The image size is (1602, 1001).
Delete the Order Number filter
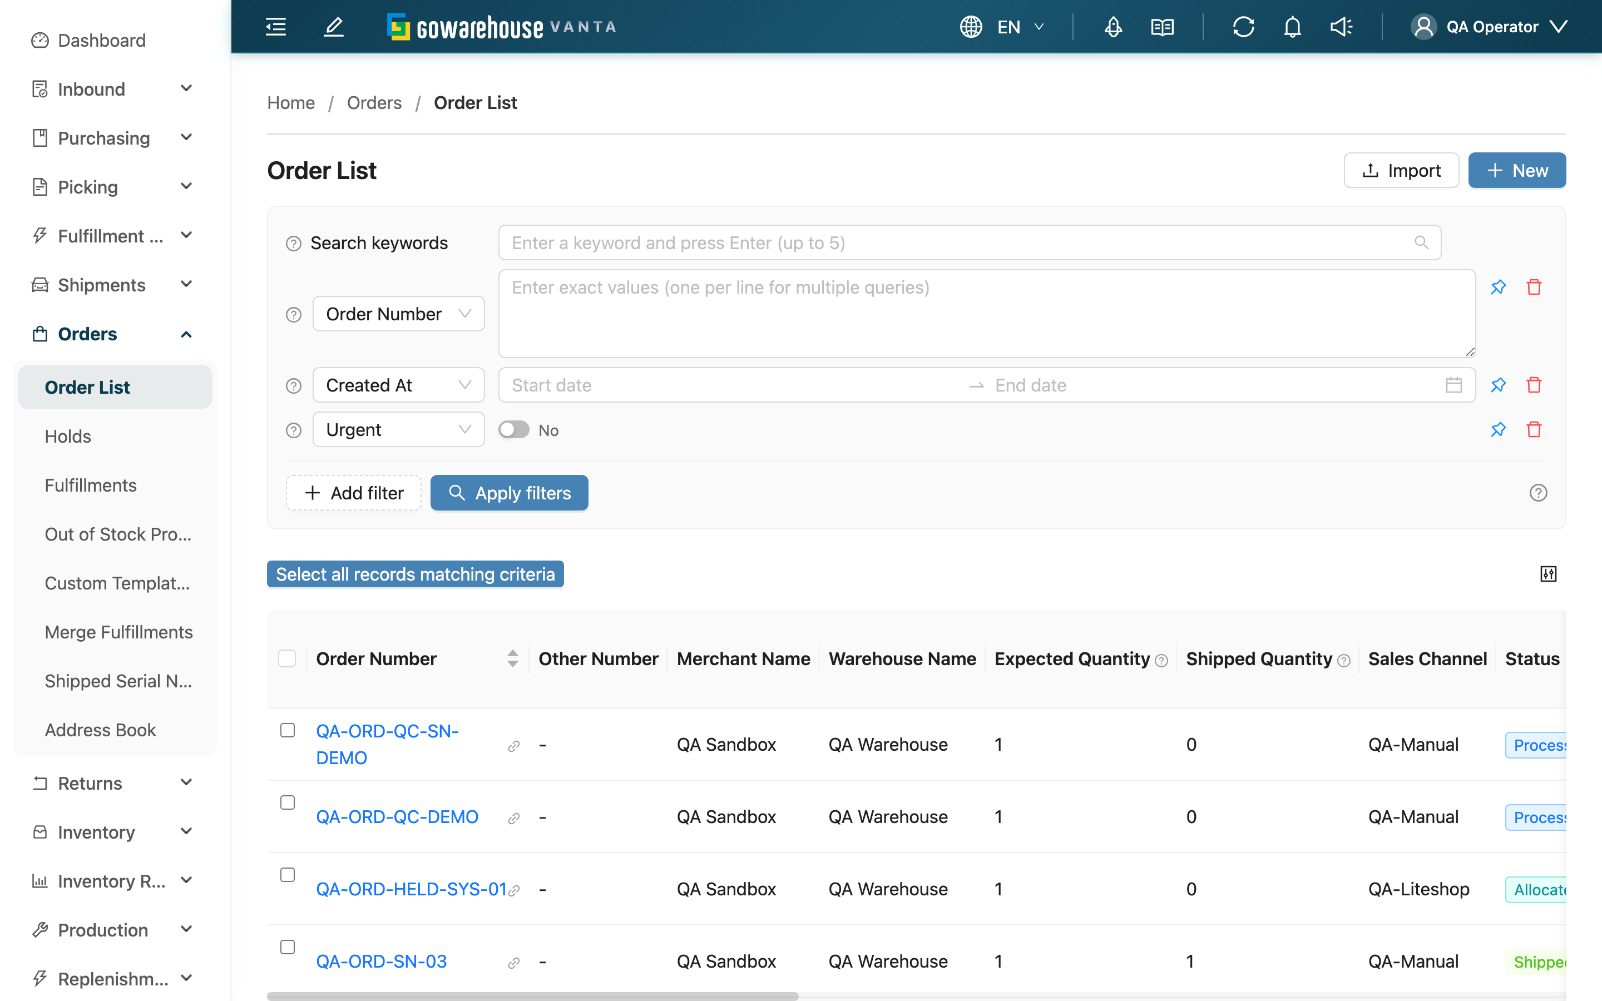(1534, 288)
